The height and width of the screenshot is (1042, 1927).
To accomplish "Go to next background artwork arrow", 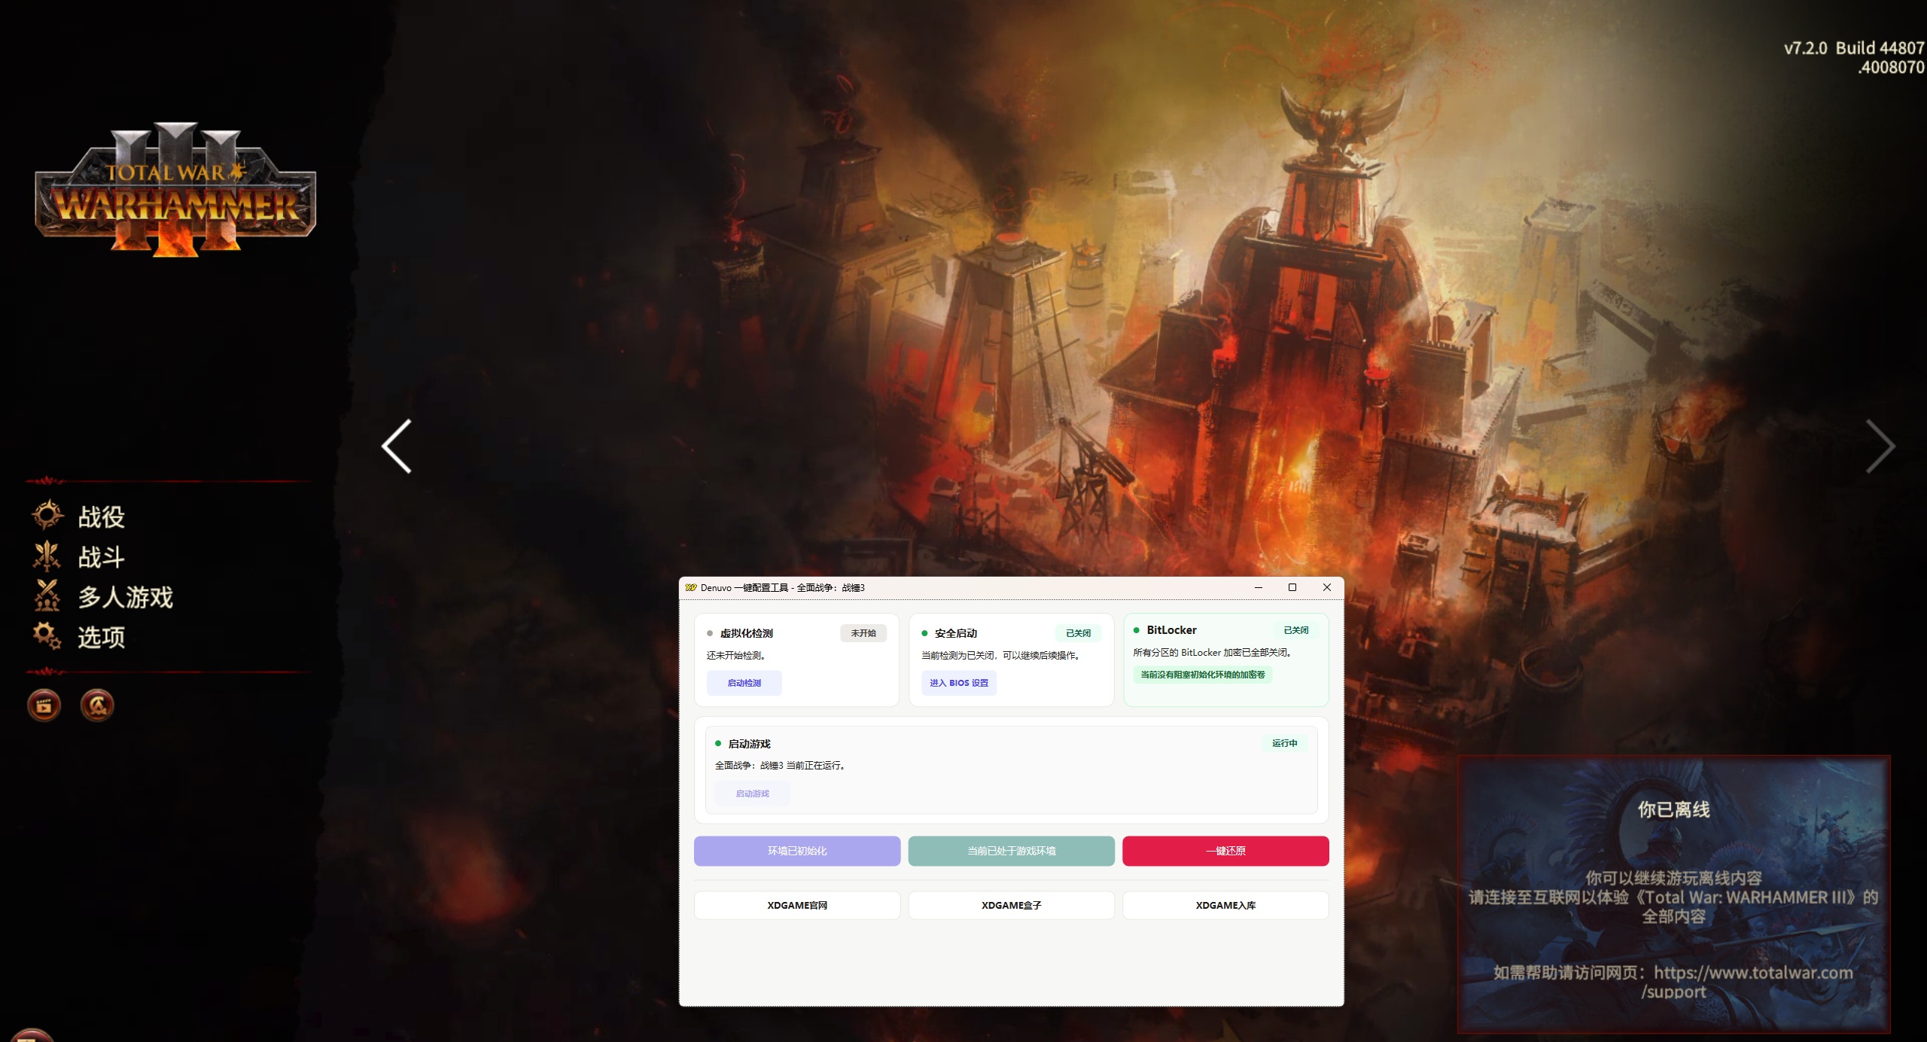I will coord(1880,446).
